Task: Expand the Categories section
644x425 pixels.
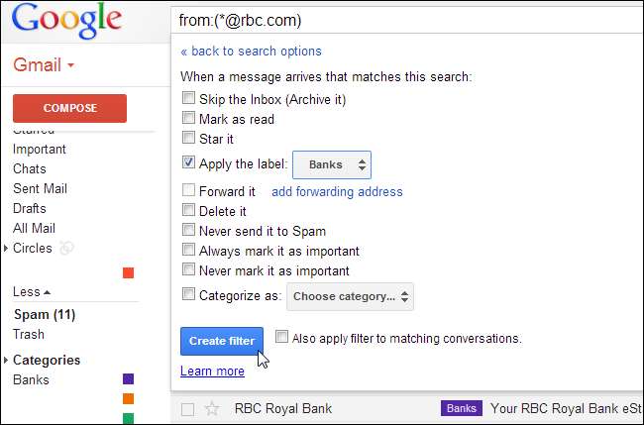Action: [x=5, y=361]
